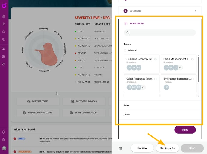Click the app logo in the sidebar
This screenshot has width=207, height=154.
point(4,6)
